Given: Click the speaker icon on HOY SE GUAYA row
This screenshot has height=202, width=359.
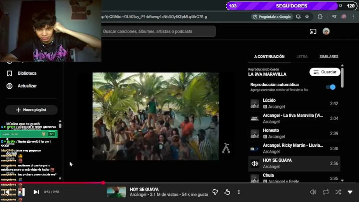Looking at the screenshot, I should (255, 164).
